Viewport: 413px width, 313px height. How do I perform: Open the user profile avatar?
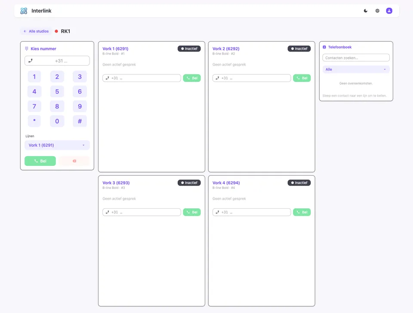tap(389, 11)
